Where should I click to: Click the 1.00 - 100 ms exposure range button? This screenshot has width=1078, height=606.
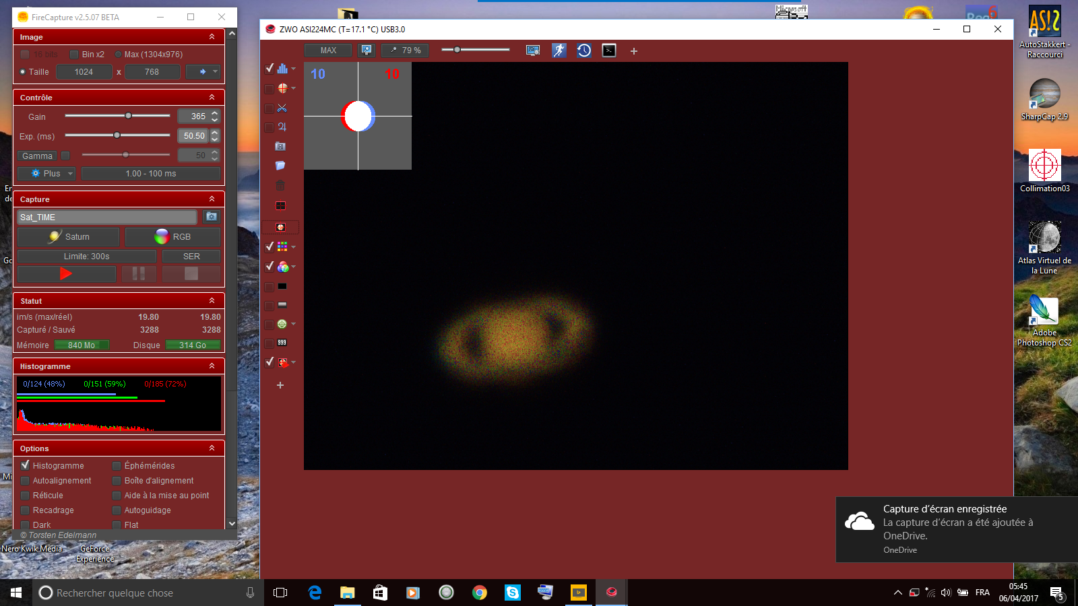pos(151,174)
